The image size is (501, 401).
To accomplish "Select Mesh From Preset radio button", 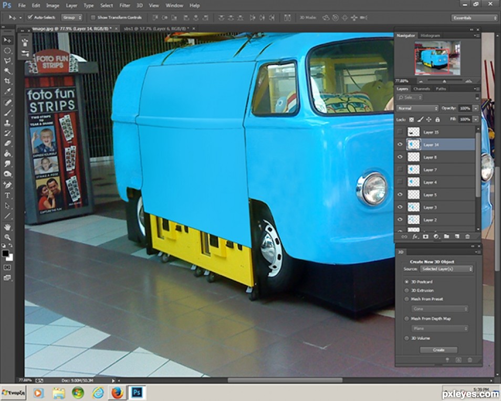I will (407, 299).
